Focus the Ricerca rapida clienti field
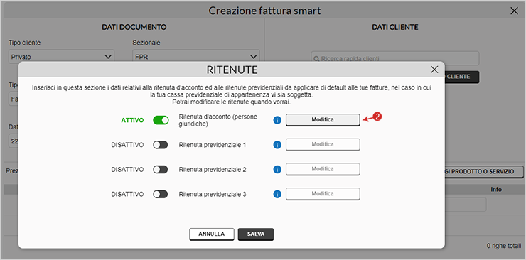 (394, 59)
